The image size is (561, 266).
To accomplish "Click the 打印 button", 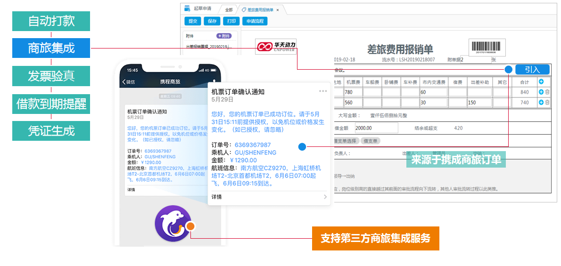I will pyautogui.click(x=231, y=21).
